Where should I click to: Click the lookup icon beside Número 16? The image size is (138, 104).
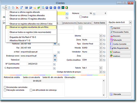point(94,14)
